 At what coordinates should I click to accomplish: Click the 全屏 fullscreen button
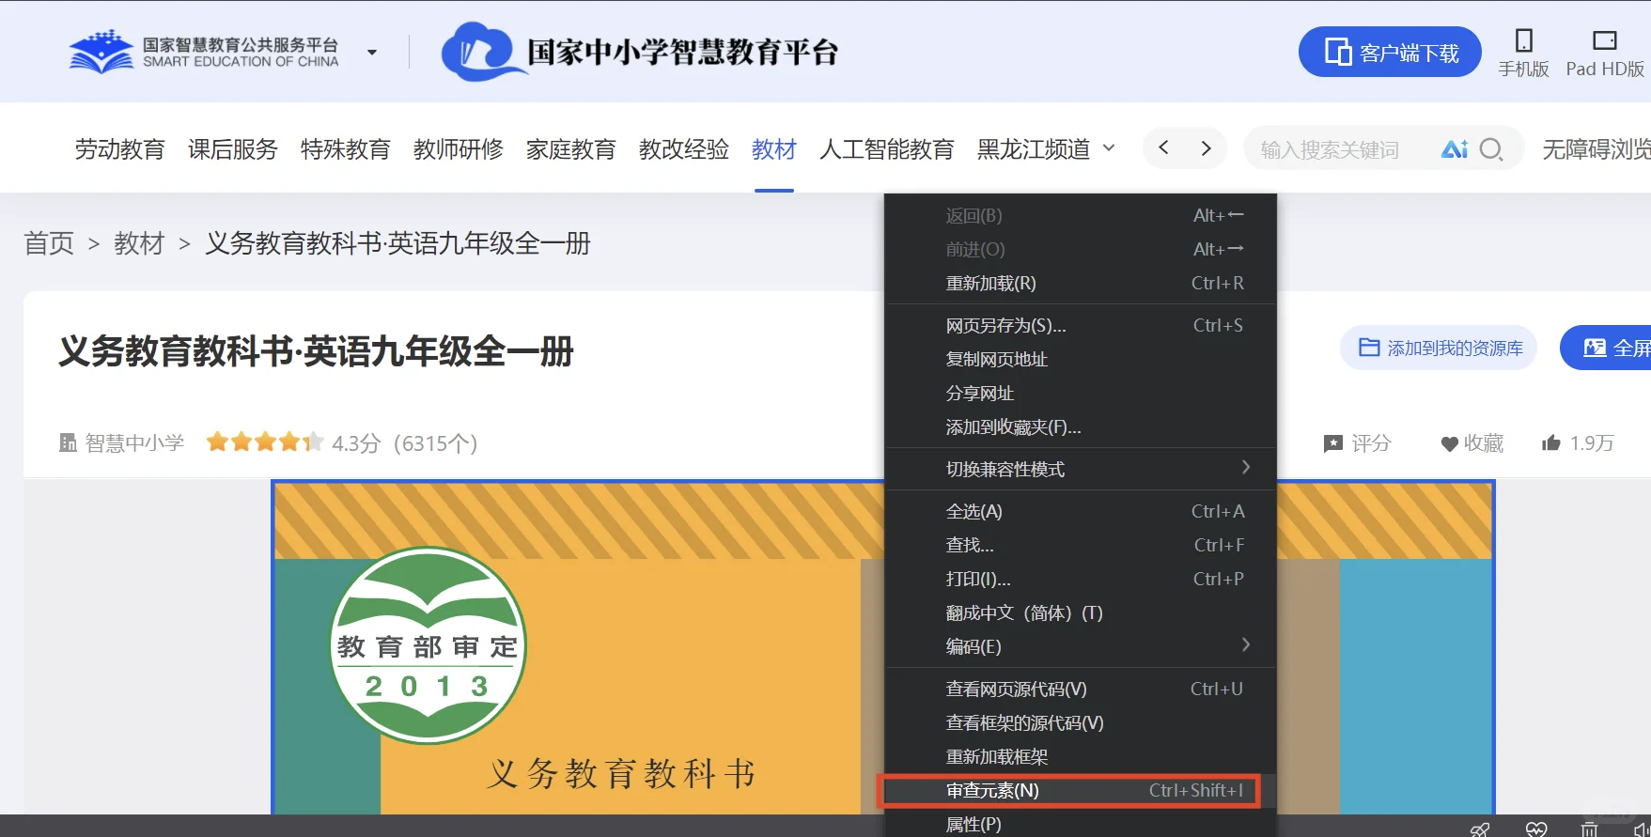tap(1606, 348)
